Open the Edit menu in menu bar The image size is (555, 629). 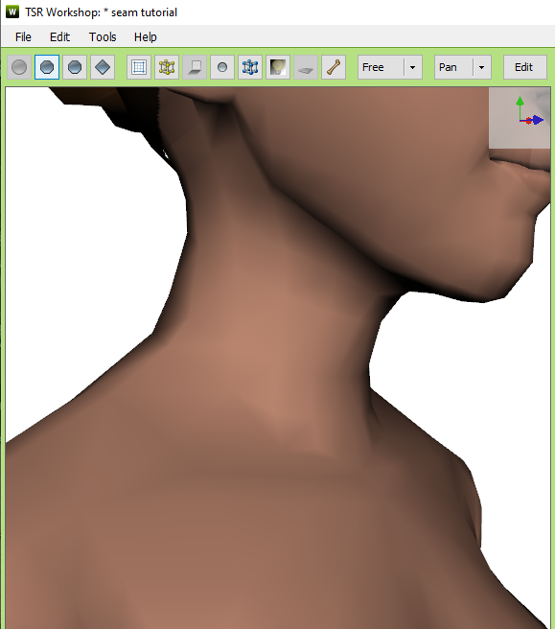[59, 36]
